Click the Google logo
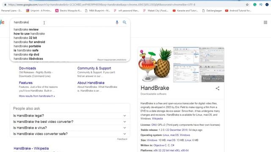271x152 pixels. pyautogui.click(x=2, y=22)
